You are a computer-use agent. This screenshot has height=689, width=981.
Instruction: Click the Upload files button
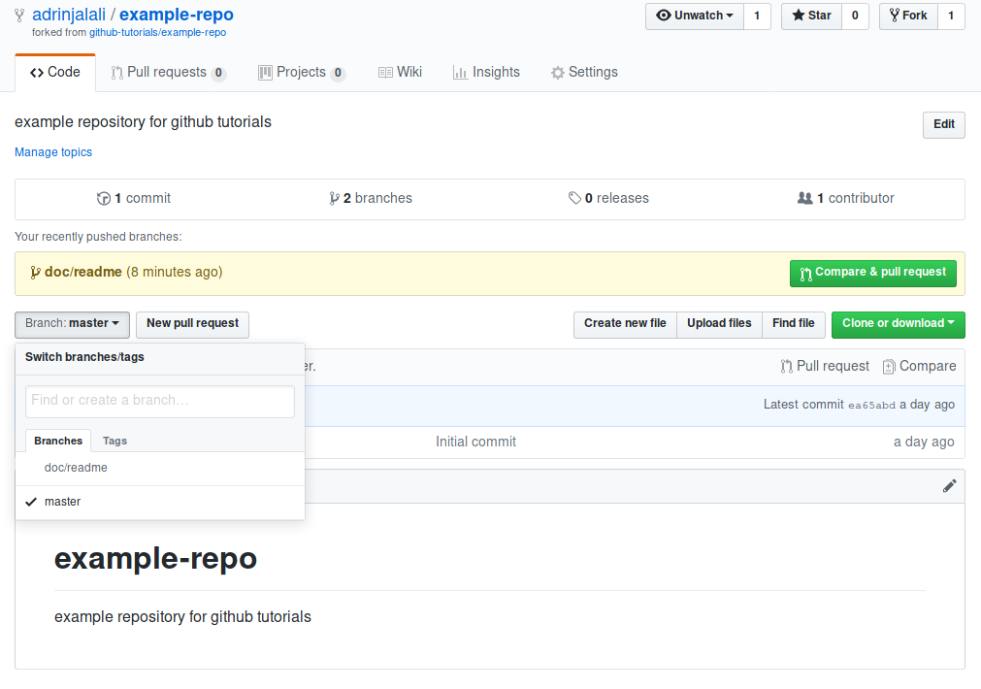click(x=719, y=324)
